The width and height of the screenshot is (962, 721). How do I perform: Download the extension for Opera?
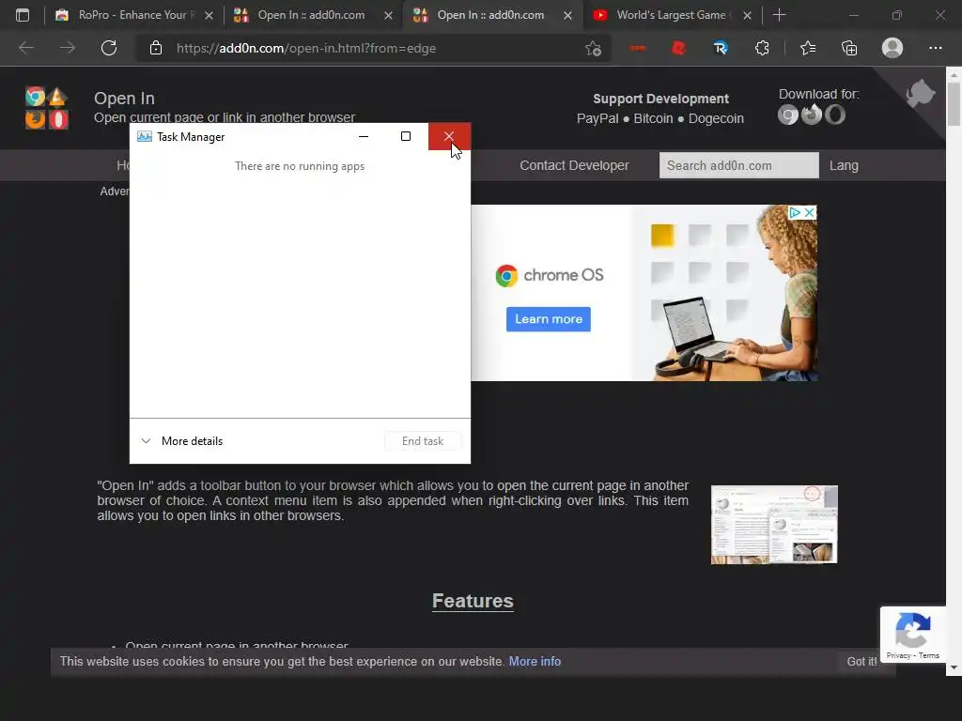click(x=835, y=115)
